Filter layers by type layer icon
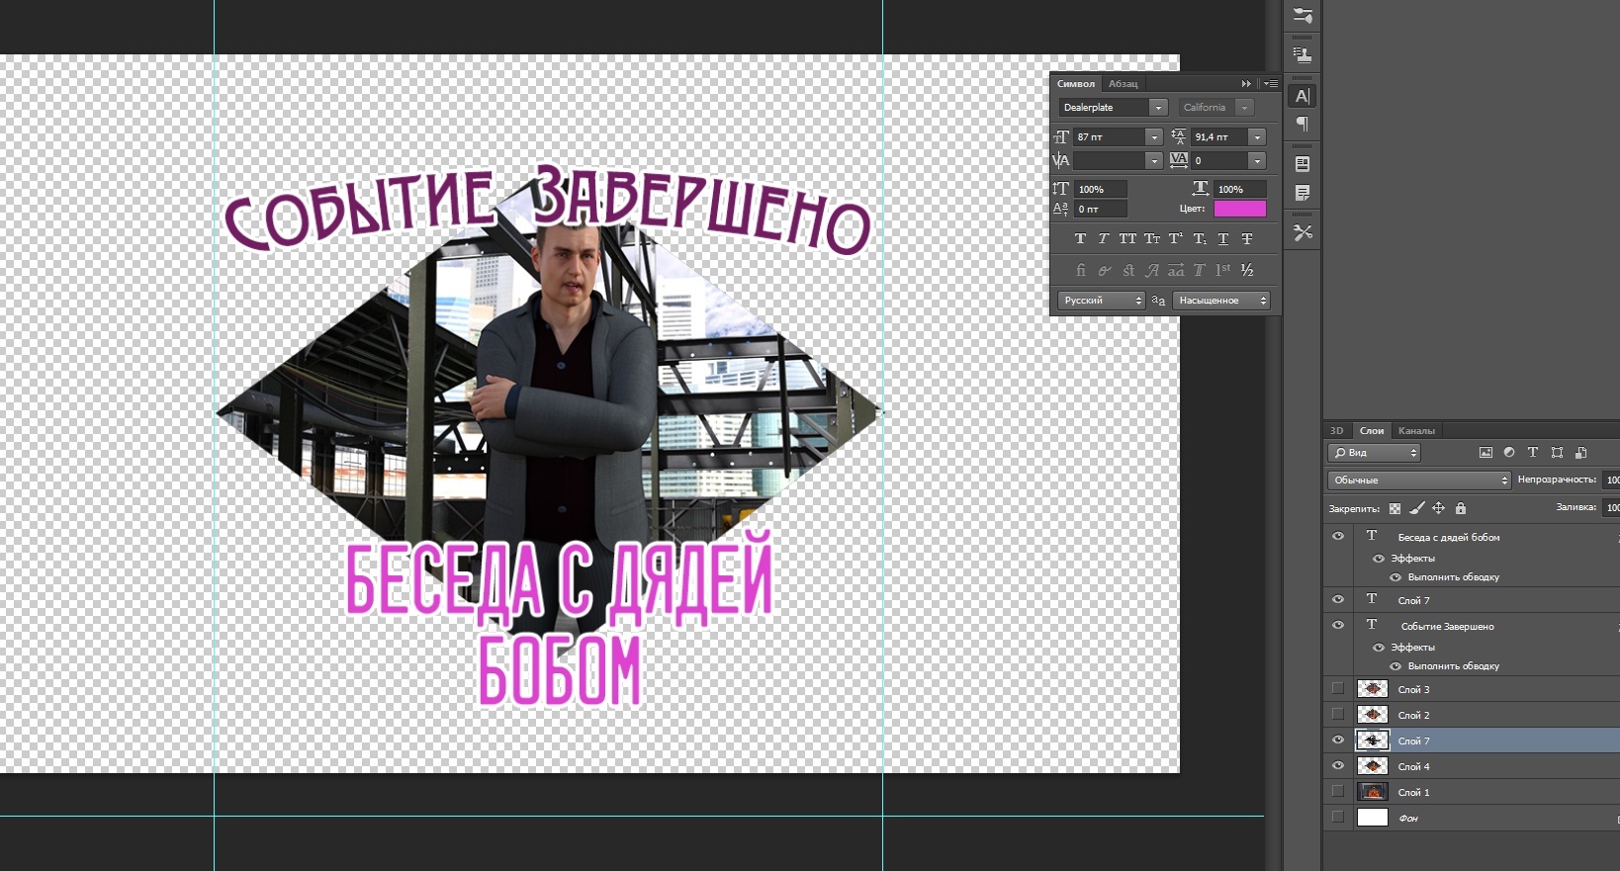This screenshot has width=1620, height=871. coord(1533,453)
